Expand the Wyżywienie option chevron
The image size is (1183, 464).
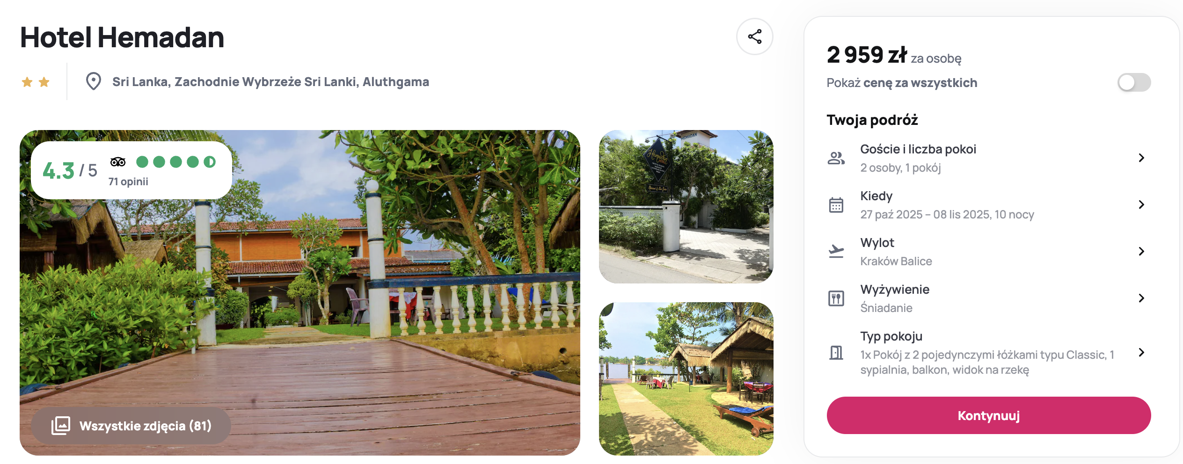(1141, 298)
